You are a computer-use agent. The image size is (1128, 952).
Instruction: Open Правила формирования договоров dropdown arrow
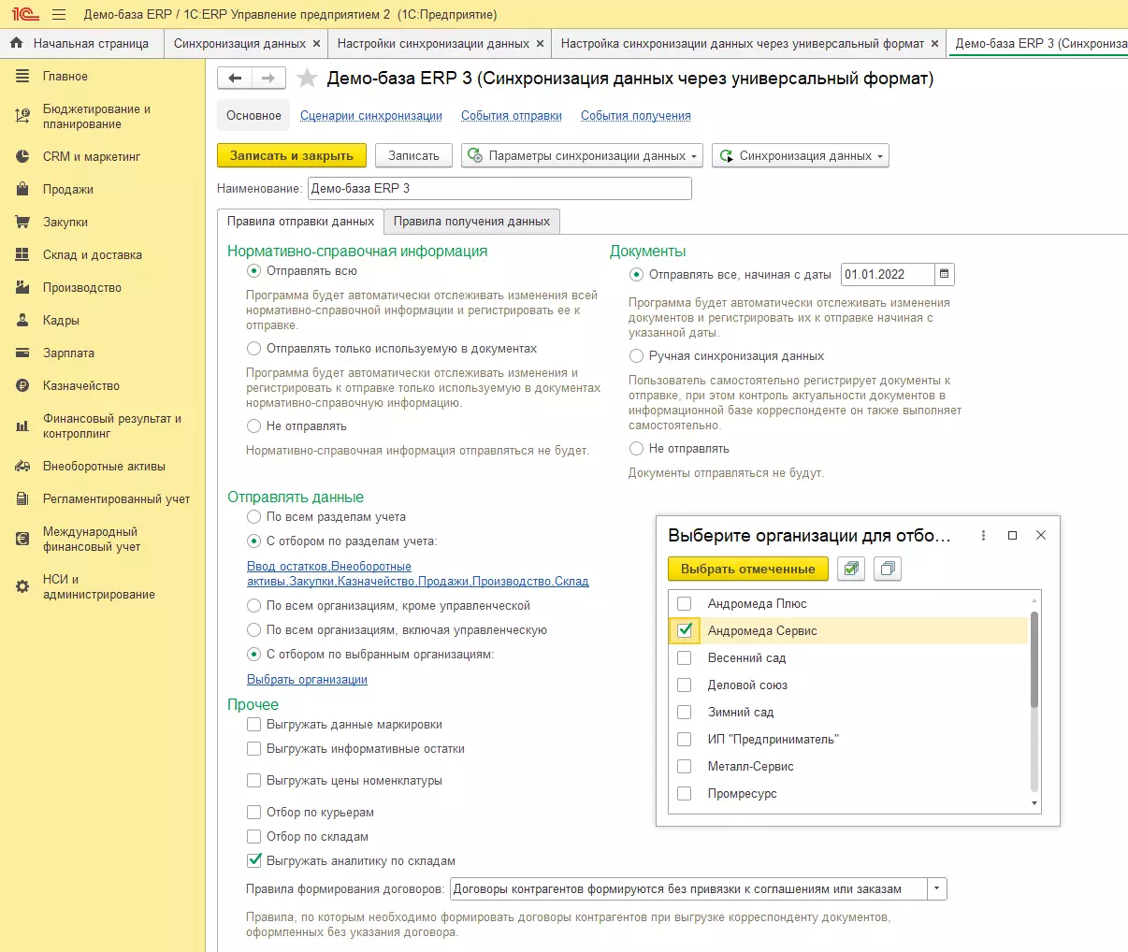(937, 889)
